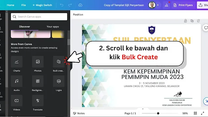Go to Home
The height and width of the screenshot is (117, 208).
(10, 5)
